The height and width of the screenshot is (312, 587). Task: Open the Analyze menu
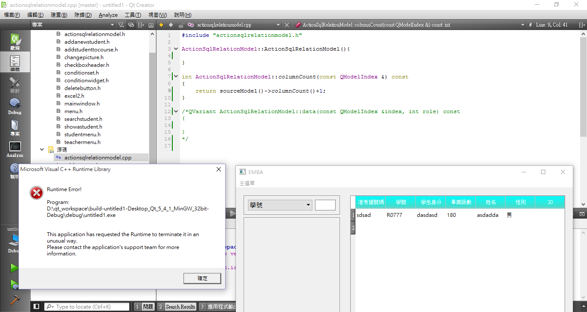pyautogui.click(x=108, y=15)
